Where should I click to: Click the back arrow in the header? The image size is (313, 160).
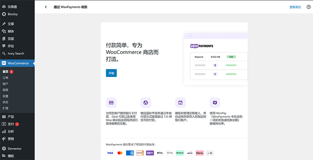click(46, 7)
